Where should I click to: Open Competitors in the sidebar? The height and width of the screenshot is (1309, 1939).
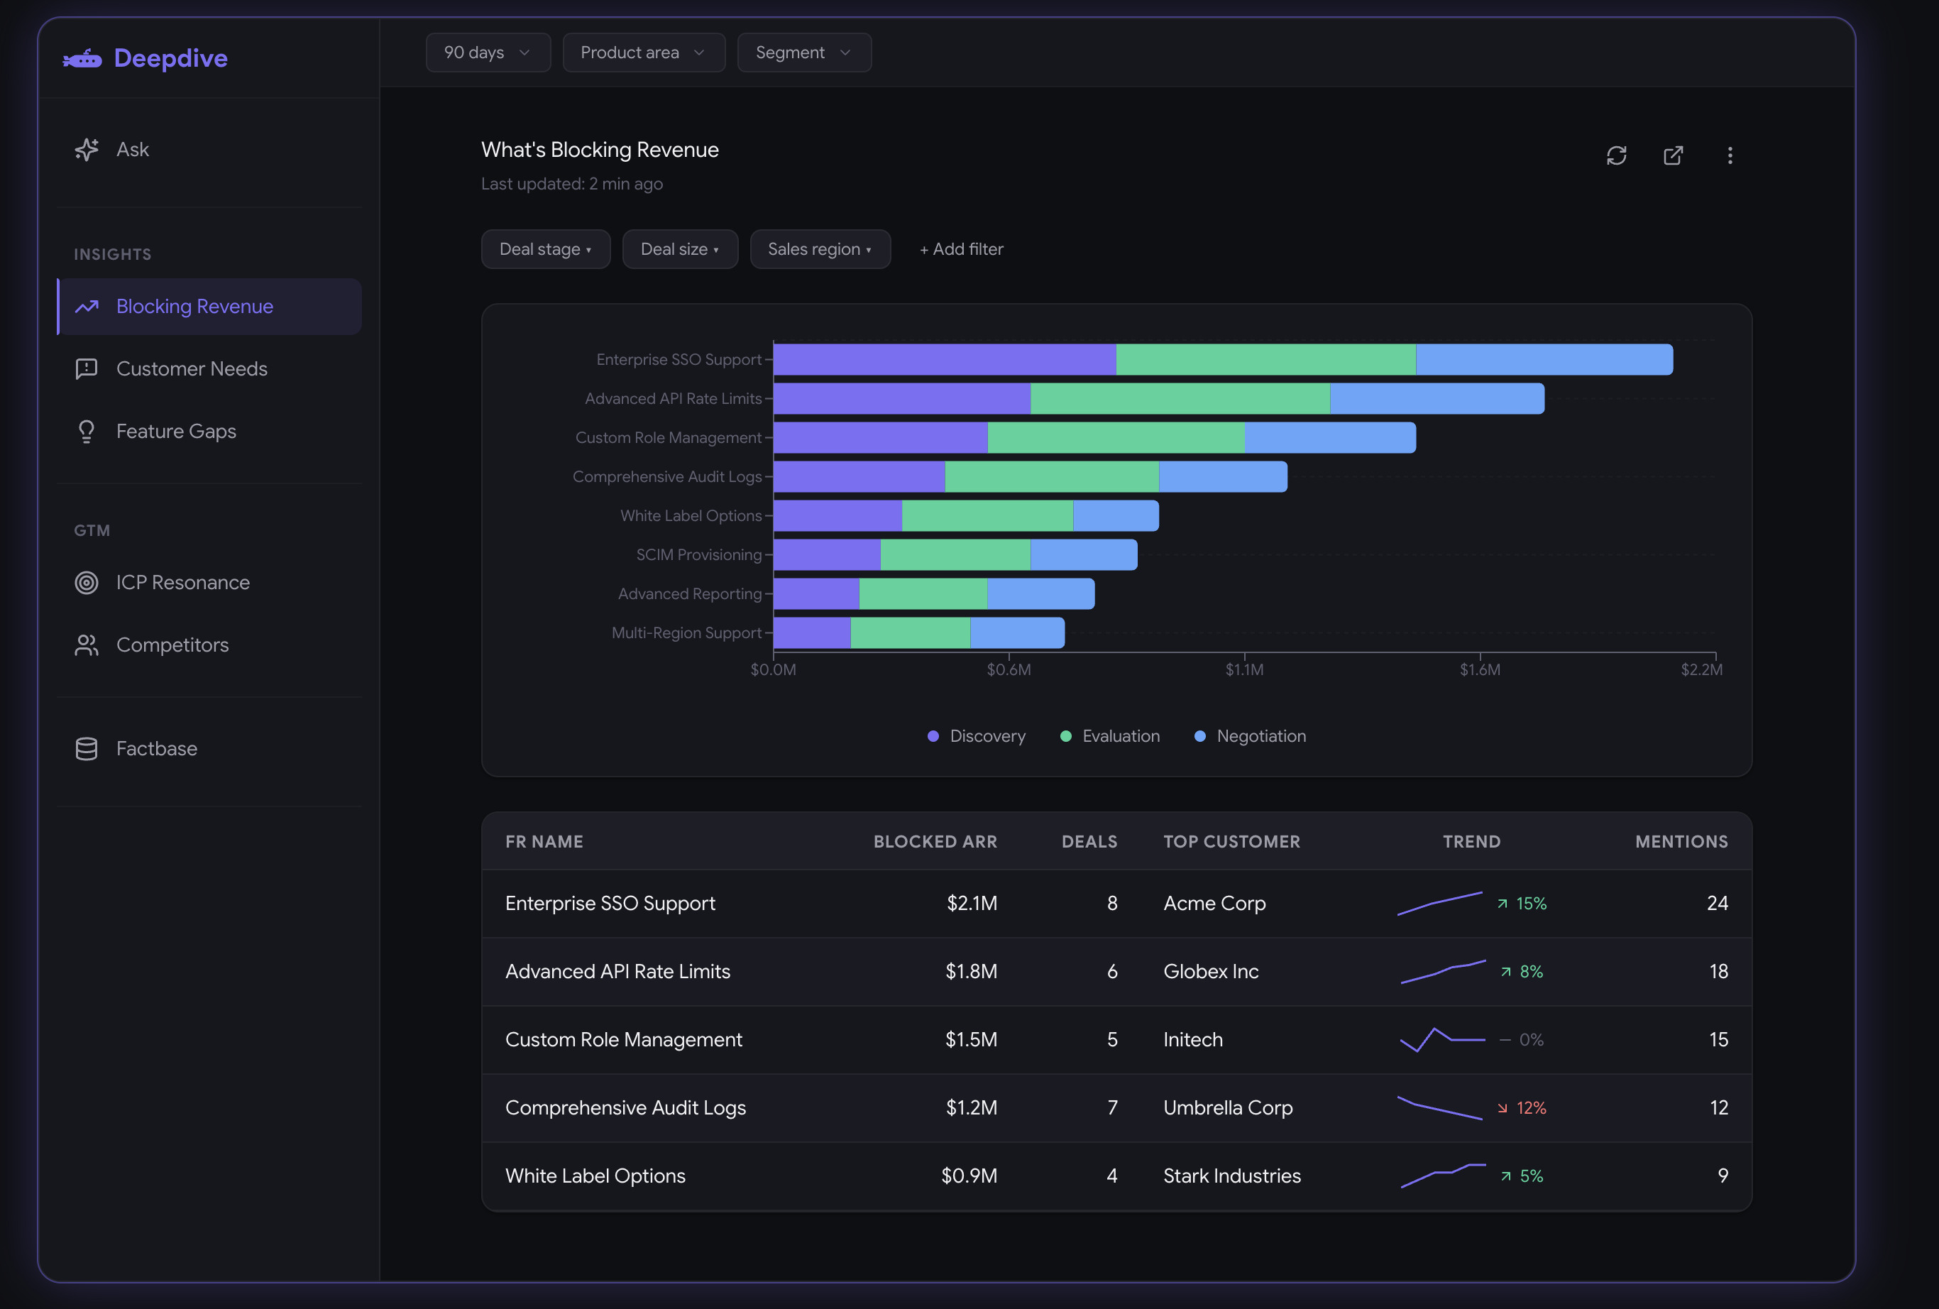[172, 645]
